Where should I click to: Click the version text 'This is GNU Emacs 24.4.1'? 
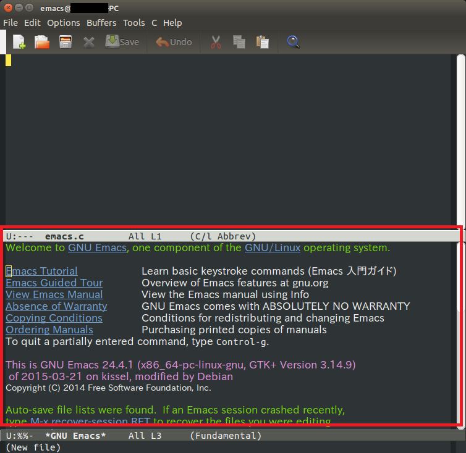[69, 365]
